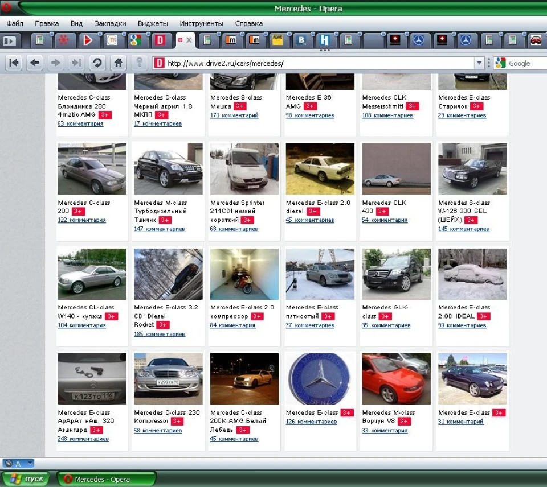Open the 248 комментариев link
The width and height of the screenshot is (547, 487).
tap(83, 439)
